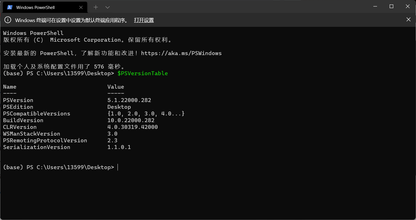Click the https://aka.ms/PSWindows link
Viewport: 416px width, 220px height.
tap(181, 53)
